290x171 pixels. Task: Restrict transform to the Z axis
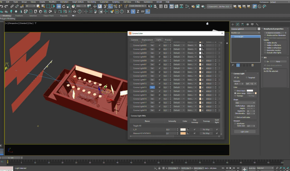pos(138,12)
